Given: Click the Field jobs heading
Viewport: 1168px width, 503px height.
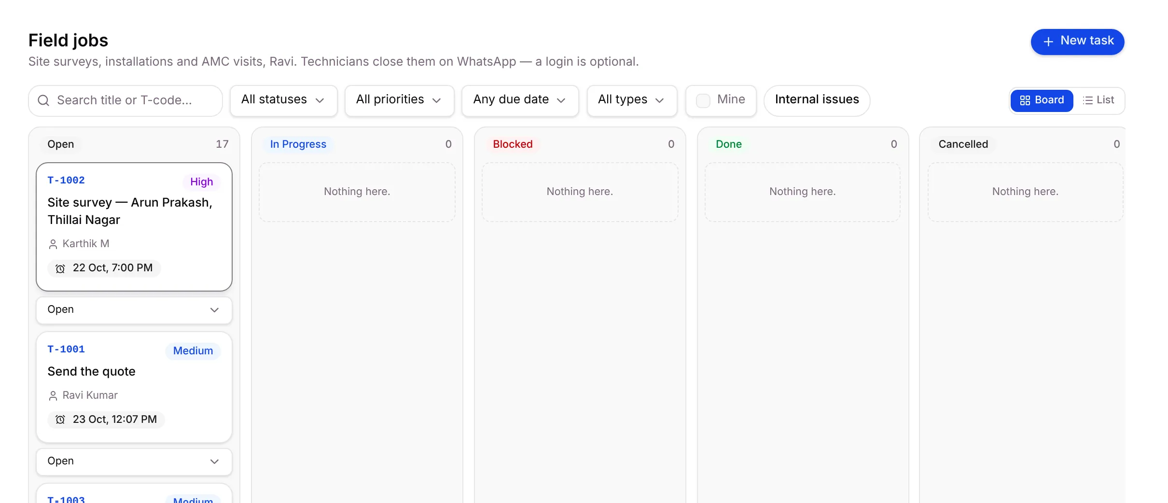Looking at the screenshot, I should (69, 41).
